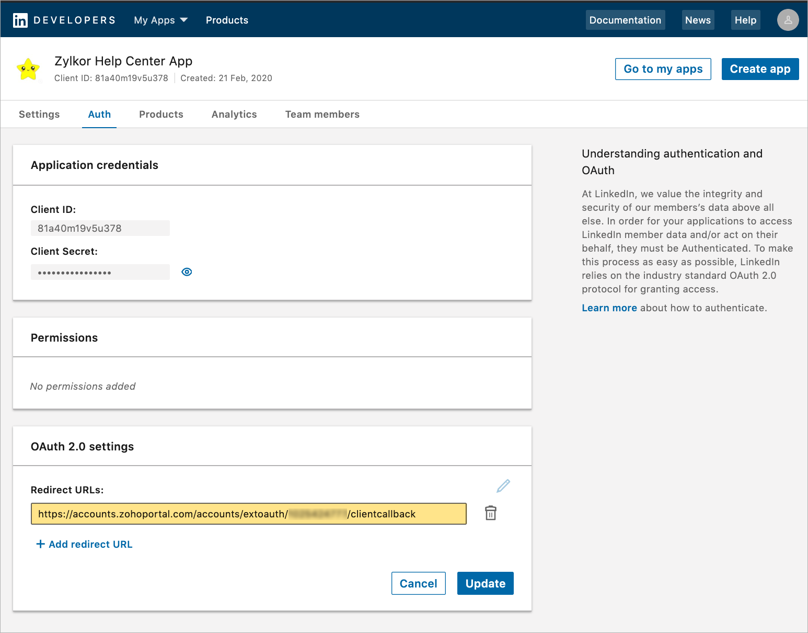Delete the redirect URL with trash icon
The height and width of the screenshot is (633, 808).
[490, 513]
